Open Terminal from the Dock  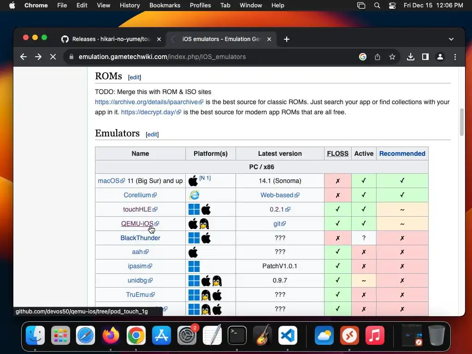(x=237, y=335)
